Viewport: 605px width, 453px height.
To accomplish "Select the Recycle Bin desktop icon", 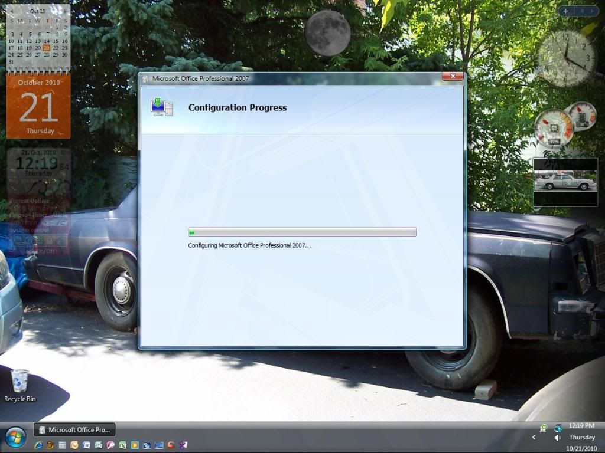I will click(19, 386).
